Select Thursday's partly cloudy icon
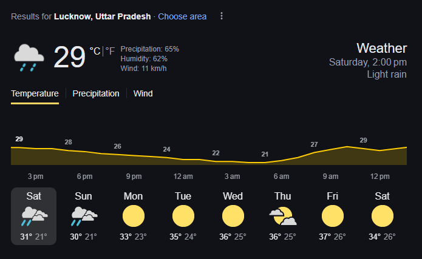This screenshot has width=422, height=259. pos(282,217)
